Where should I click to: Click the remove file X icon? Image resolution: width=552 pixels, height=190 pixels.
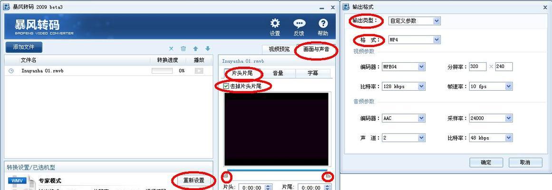[171, 49]
